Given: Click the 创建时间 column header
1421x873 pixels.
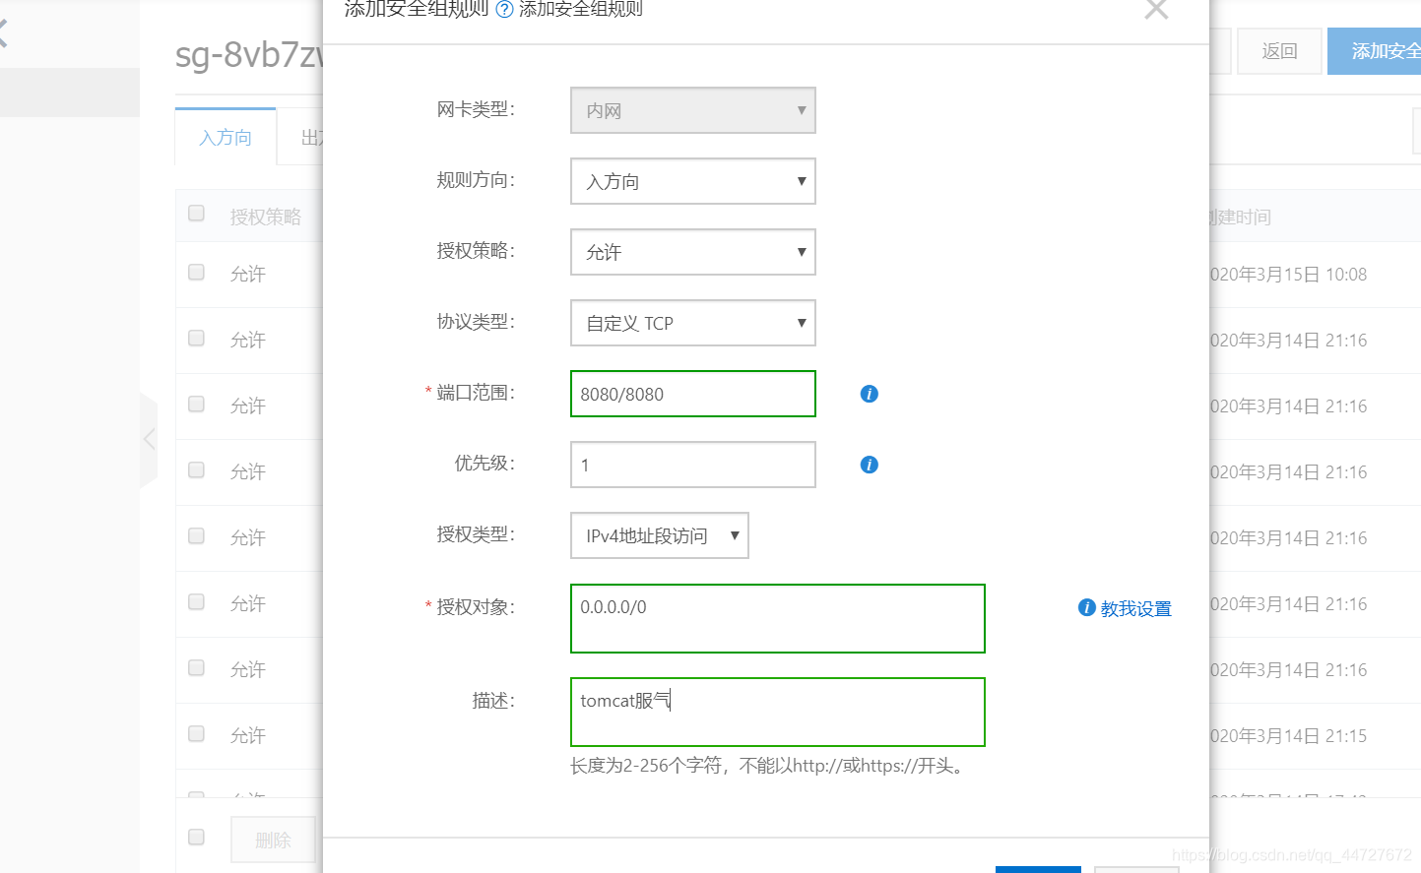Looking at the screenshot, I should pyautogui.click(x=1241, y=217).
